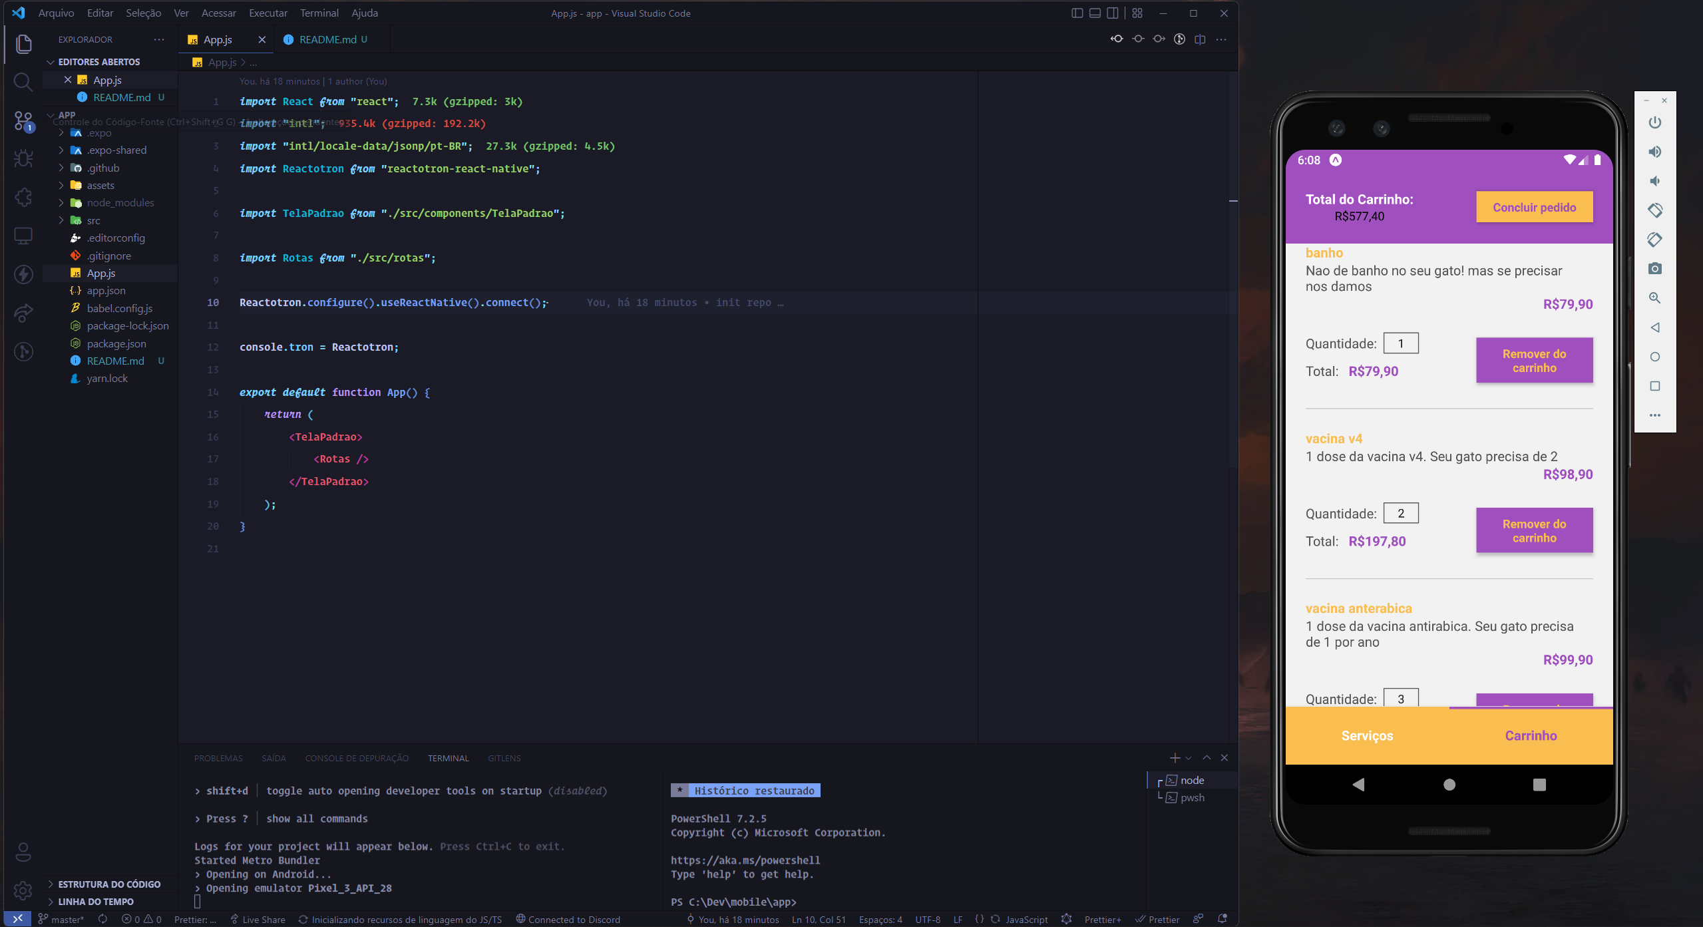Toggle primary sidebar layout button
The height and width of the screenshot is (927, 1703).
click(x=1077, y=13)
